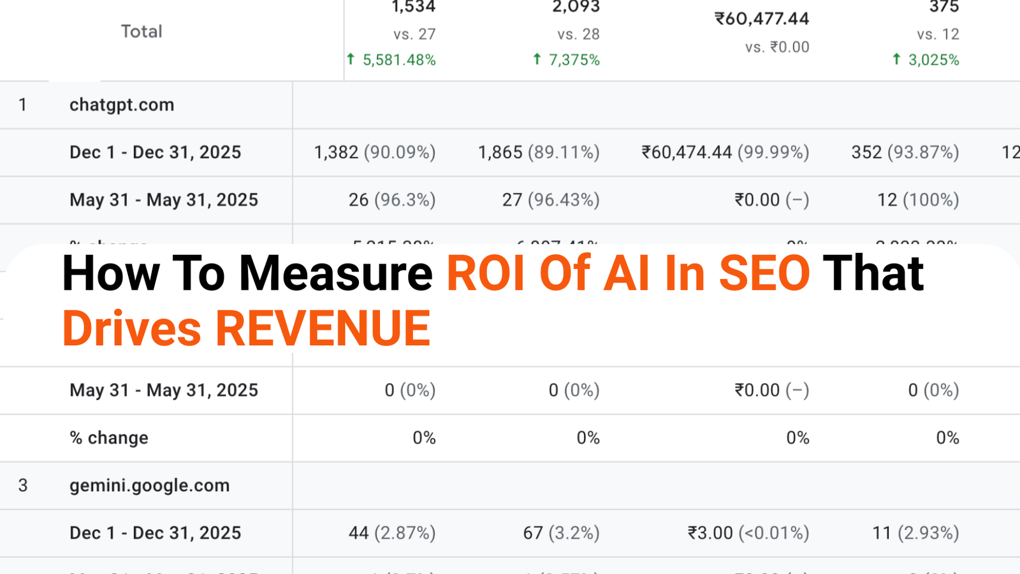Screen dimensions: 1020x574
Task: Click the green up arrow beside 5,581.48%
Action: [x=351, y=59]
